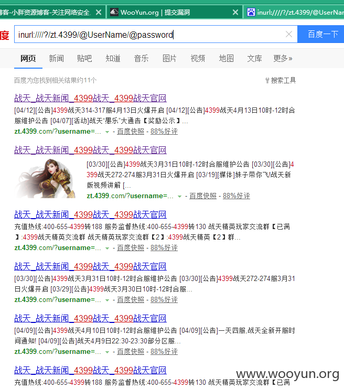Viewport: 344px width, 389px height.
Task: Open third result title above 充值热线 snippet
Action: (x=90, y=214)
